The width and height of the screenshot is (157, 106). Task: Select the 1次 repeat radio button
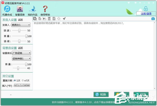(15, 80)
